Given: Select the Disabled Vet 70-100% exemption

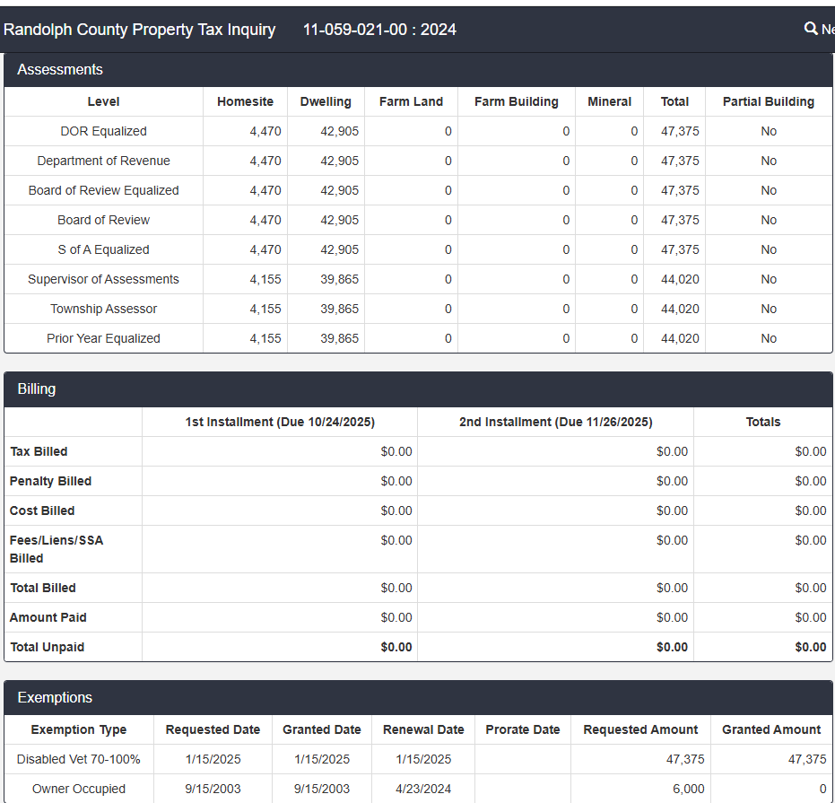Looking at the screenshot, I should click(x=79, y=759).
